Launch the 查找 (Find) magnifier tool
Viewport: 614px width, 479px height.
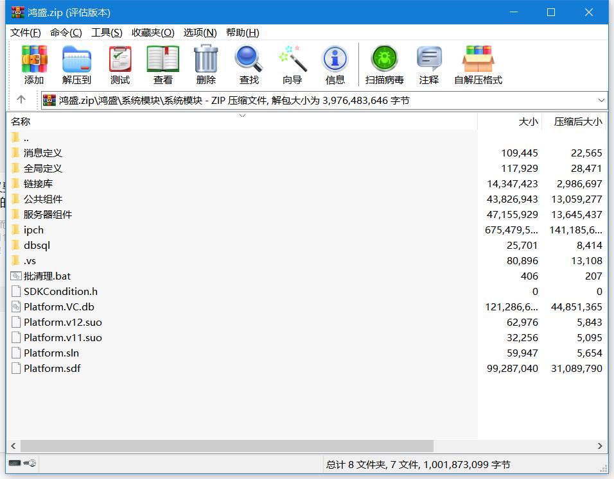coord(249,65)
